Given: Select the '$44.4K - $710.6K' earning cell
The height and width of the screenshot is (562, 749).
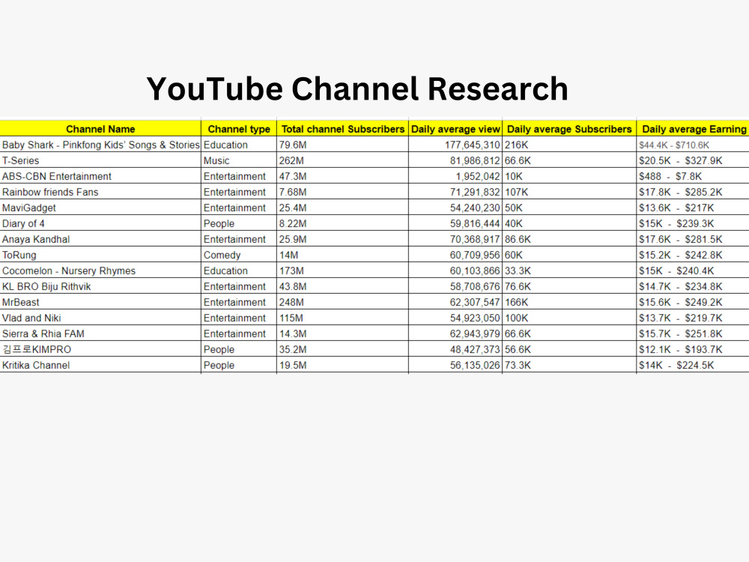Looking at the screenshot, I should (693, 145).
